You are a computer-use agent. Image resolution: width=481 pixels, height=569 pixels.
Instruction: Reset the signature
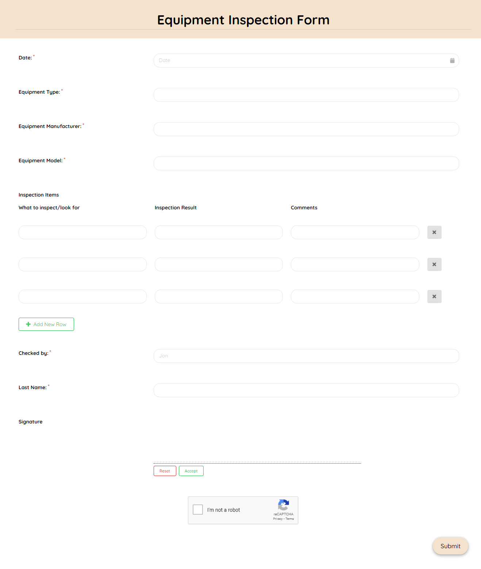tap(165, 471)
